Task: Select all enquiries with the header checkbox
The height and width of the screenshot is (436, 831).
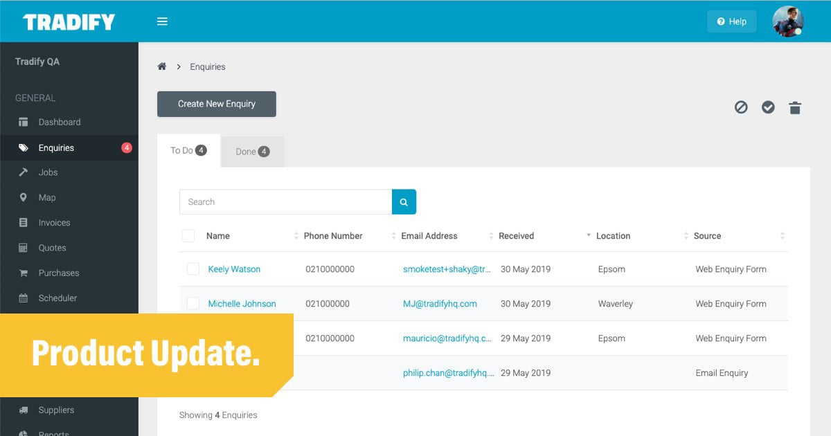Action: coord(188,235)
